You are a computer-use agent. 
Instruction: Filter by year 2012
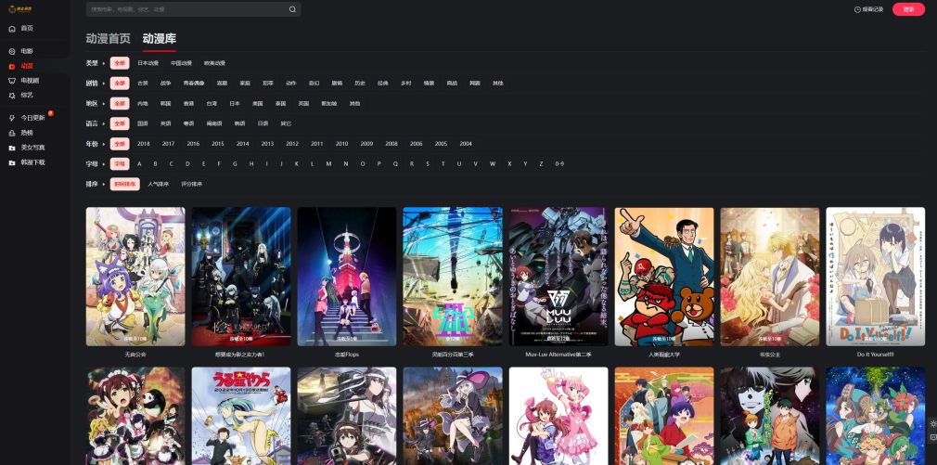tap(292, 144)
